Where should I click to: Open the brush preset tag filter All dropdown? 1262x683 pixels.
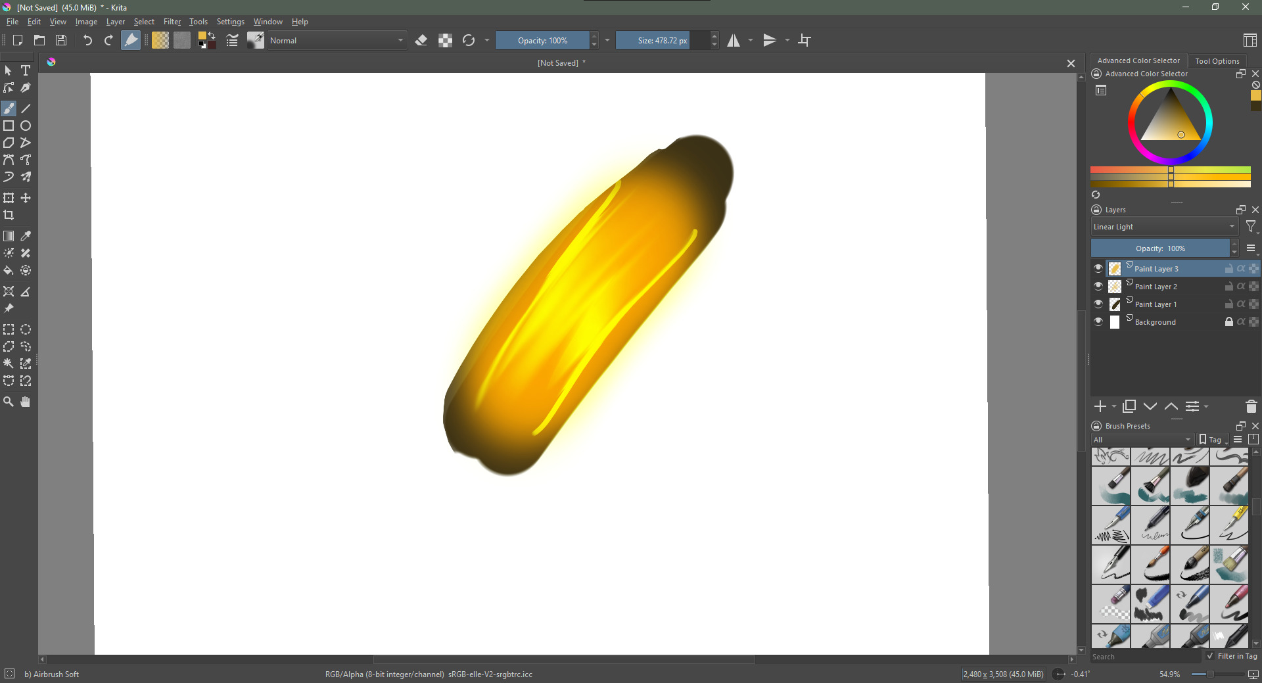(1142, 440)
